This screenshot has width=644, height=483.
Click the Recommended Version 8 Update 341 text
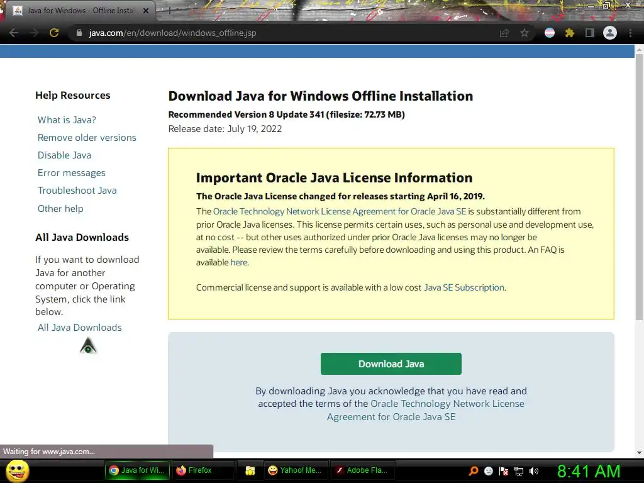(x=287, y=114)
